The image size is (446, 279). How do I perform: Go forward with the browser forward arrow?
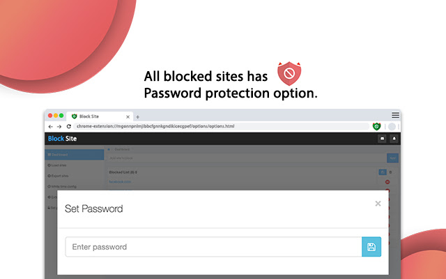(59, 126)
